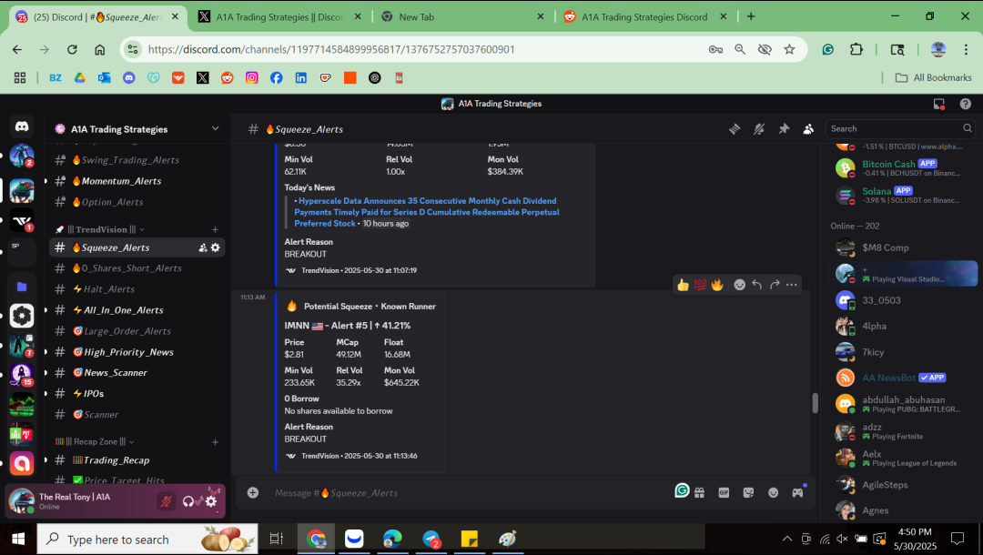The image size is (983, 555).
Task: Reply to the message using arrow icon
Action: (x=756, y=285)
